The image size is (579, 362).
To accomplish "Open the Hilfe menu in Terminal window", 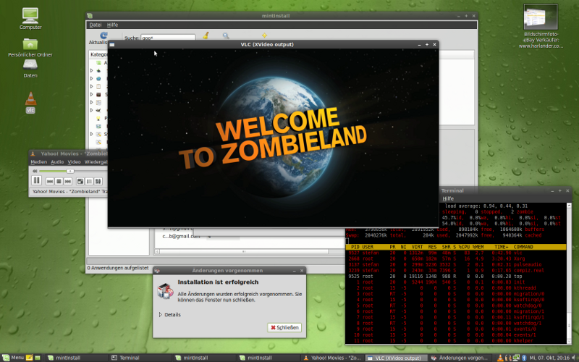I will click(x=448, y=198).
